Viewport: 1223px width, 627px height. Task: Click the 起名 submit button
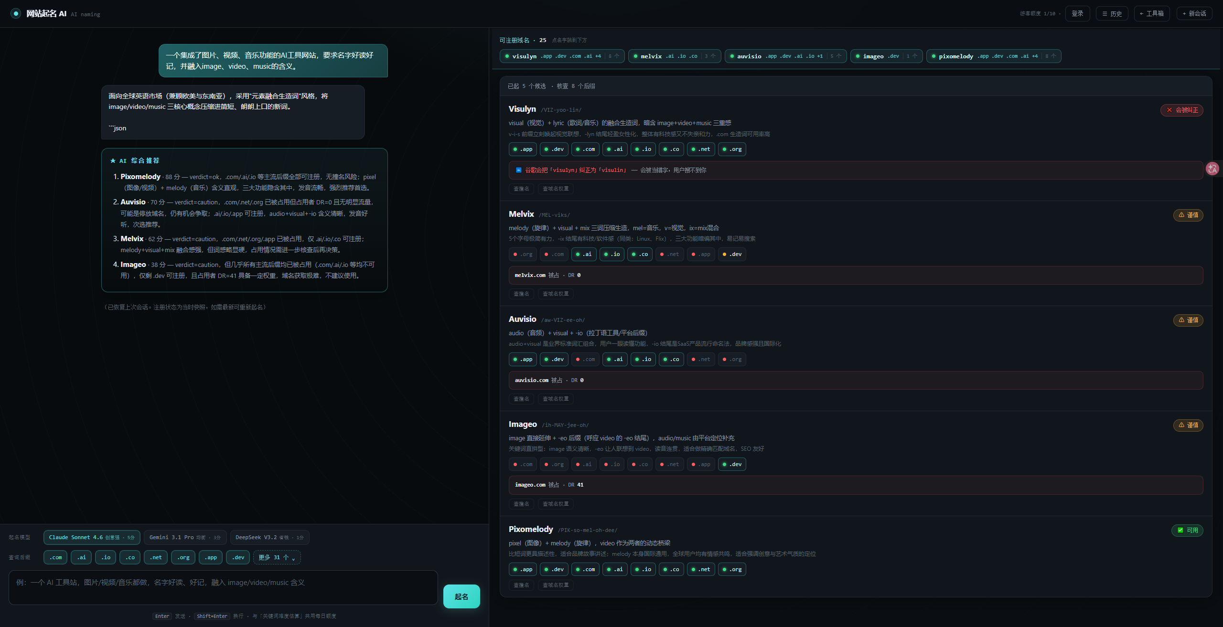click(461, 596)
